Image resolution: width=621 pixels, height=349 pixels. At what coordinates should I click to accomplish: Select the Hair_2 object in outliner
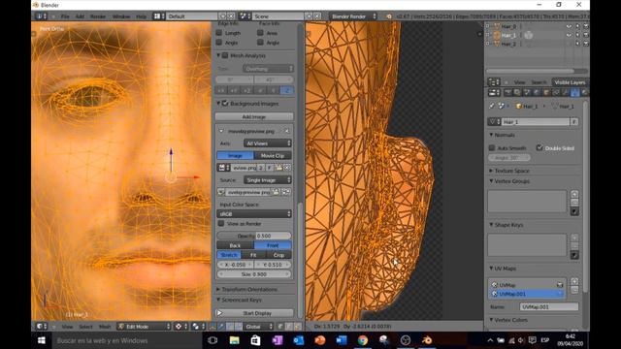pyautogui.click(x=508, y=44)
